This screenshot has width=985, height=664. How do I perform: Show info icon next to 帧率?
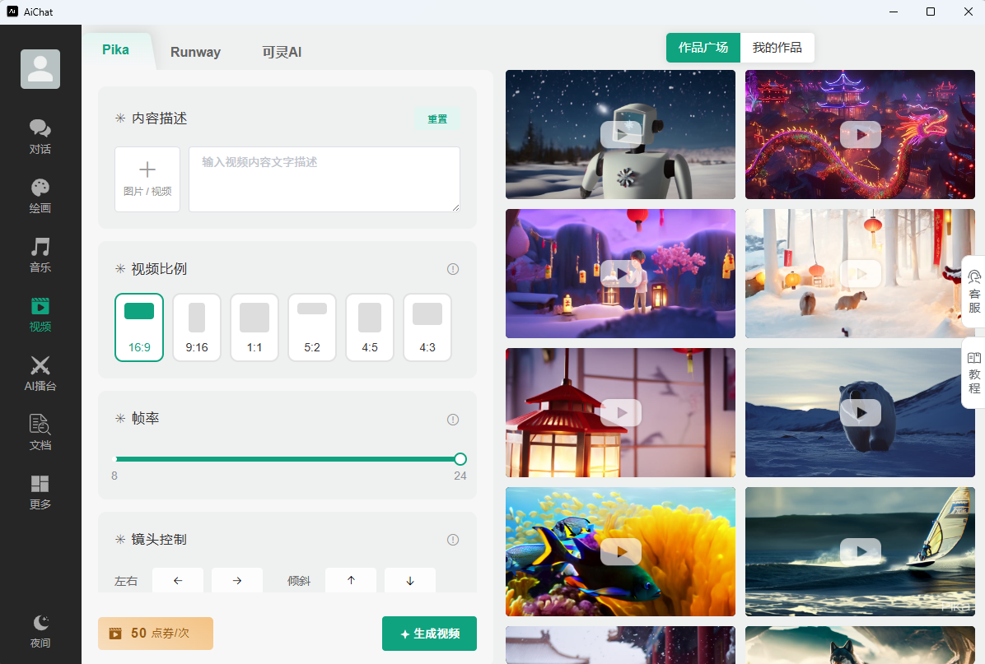[453, 420]
